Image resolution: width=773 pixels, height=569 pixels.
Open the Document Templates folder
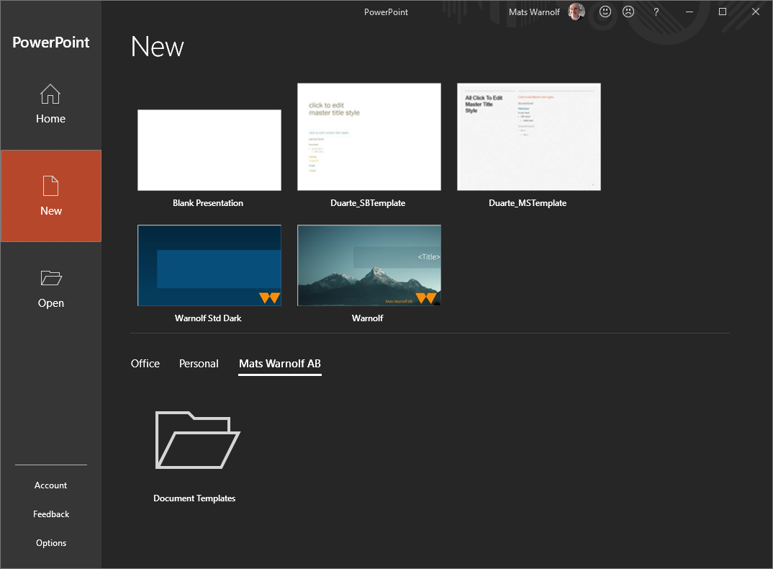[194, 441]
